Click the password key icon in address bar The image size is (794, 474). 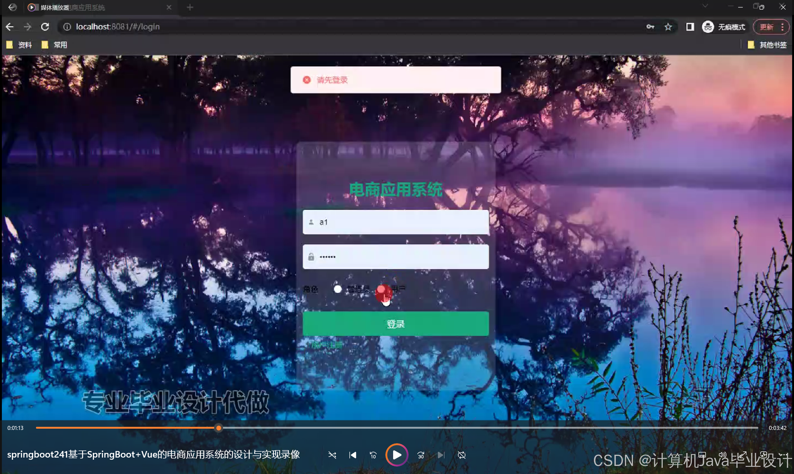(x=650, y=27)
